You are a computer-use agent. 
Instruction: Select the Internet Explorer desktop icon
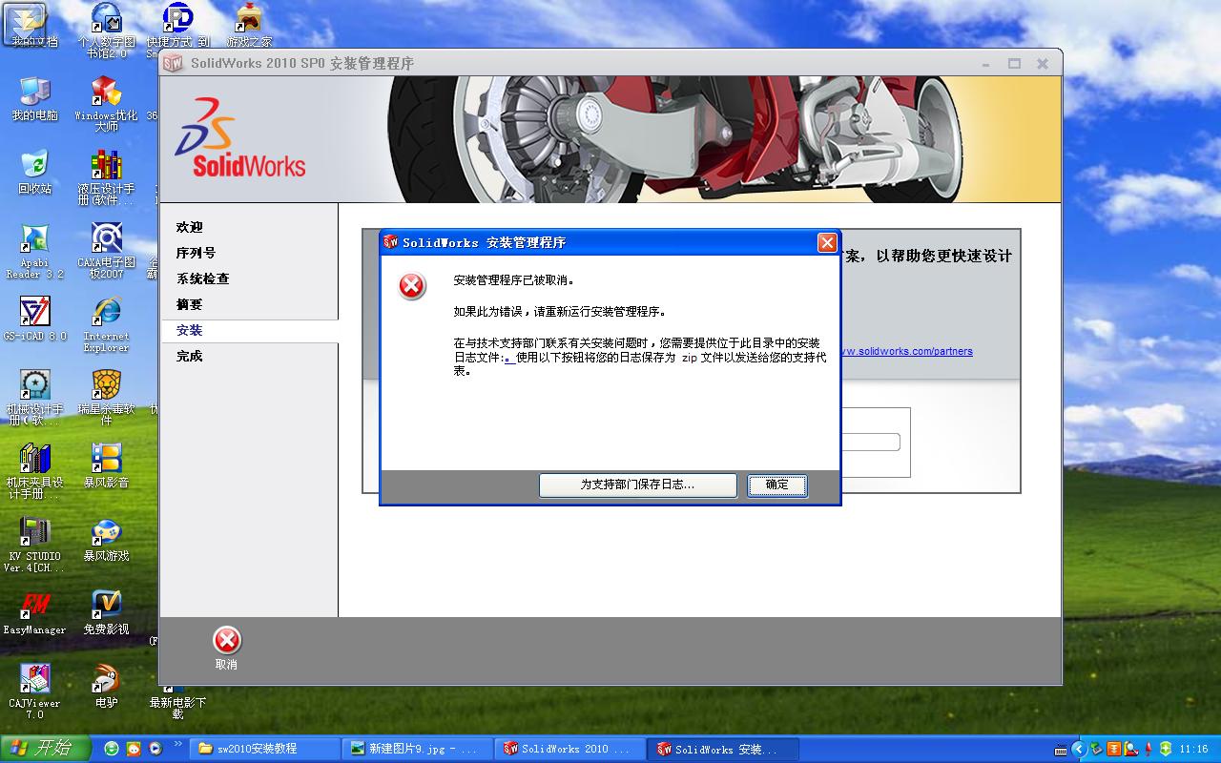(x=106, y=323)
